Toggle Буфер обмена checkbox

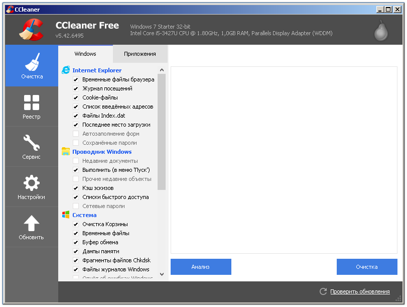point(76,242)
